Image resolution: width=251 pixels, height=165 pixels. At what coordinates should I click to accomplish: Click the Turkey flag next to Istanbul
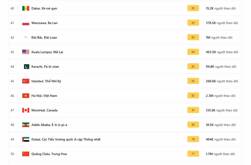(26, 81)
